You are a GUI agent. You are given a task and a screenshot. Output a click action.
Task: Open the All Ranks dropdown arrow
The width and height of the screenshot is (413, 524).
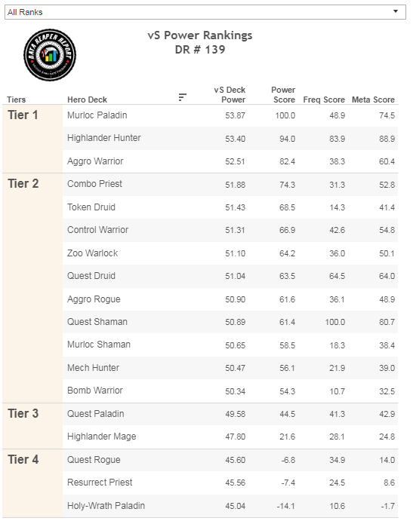click(x=396, y=11)
